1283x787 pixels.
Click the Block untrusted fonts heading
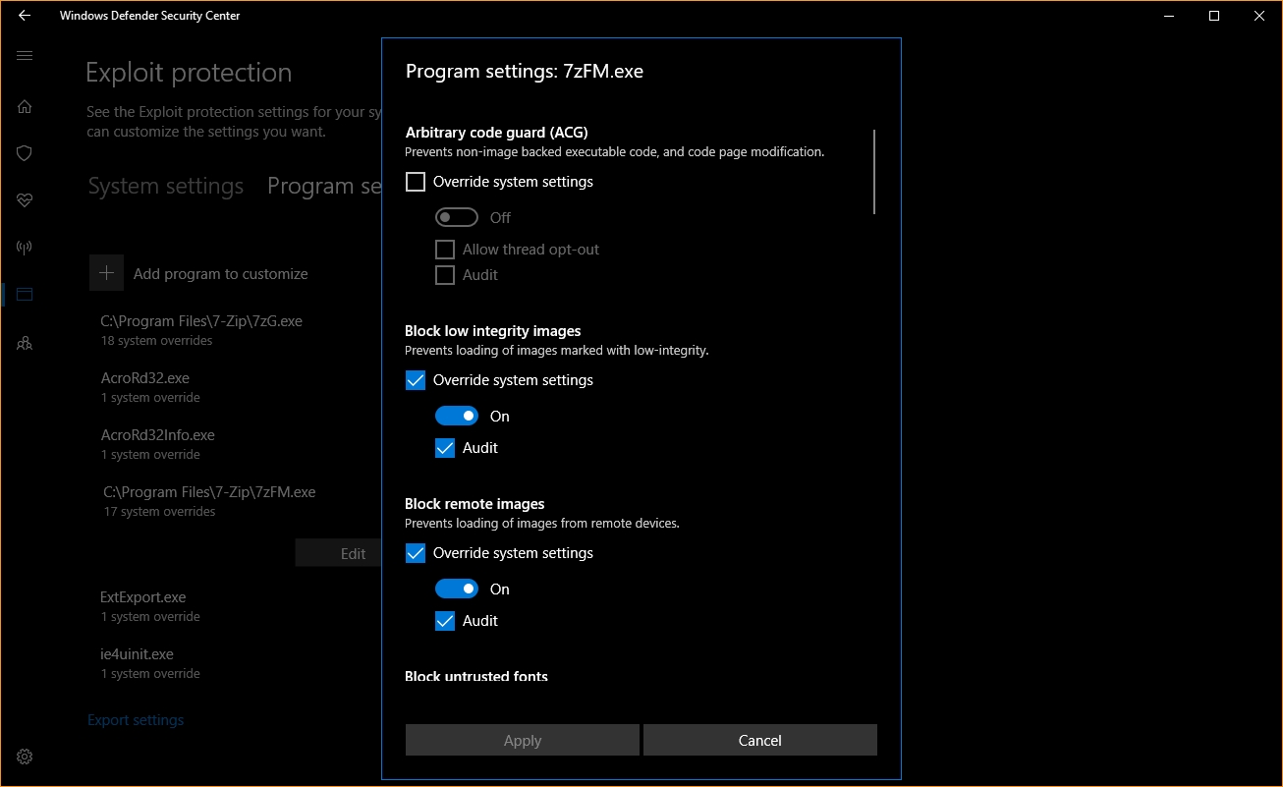(476, 677)
